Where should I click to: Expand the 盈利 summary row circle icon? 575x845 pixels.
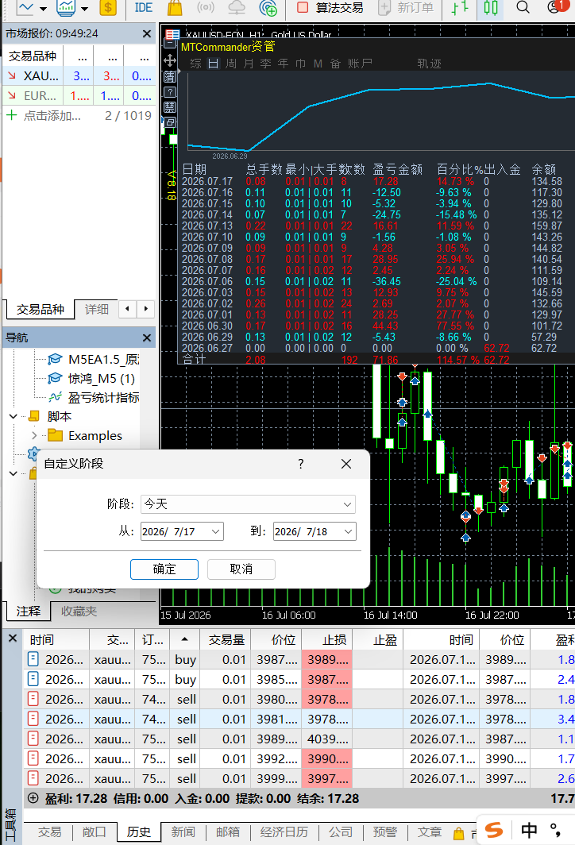[x=33, y=798]
